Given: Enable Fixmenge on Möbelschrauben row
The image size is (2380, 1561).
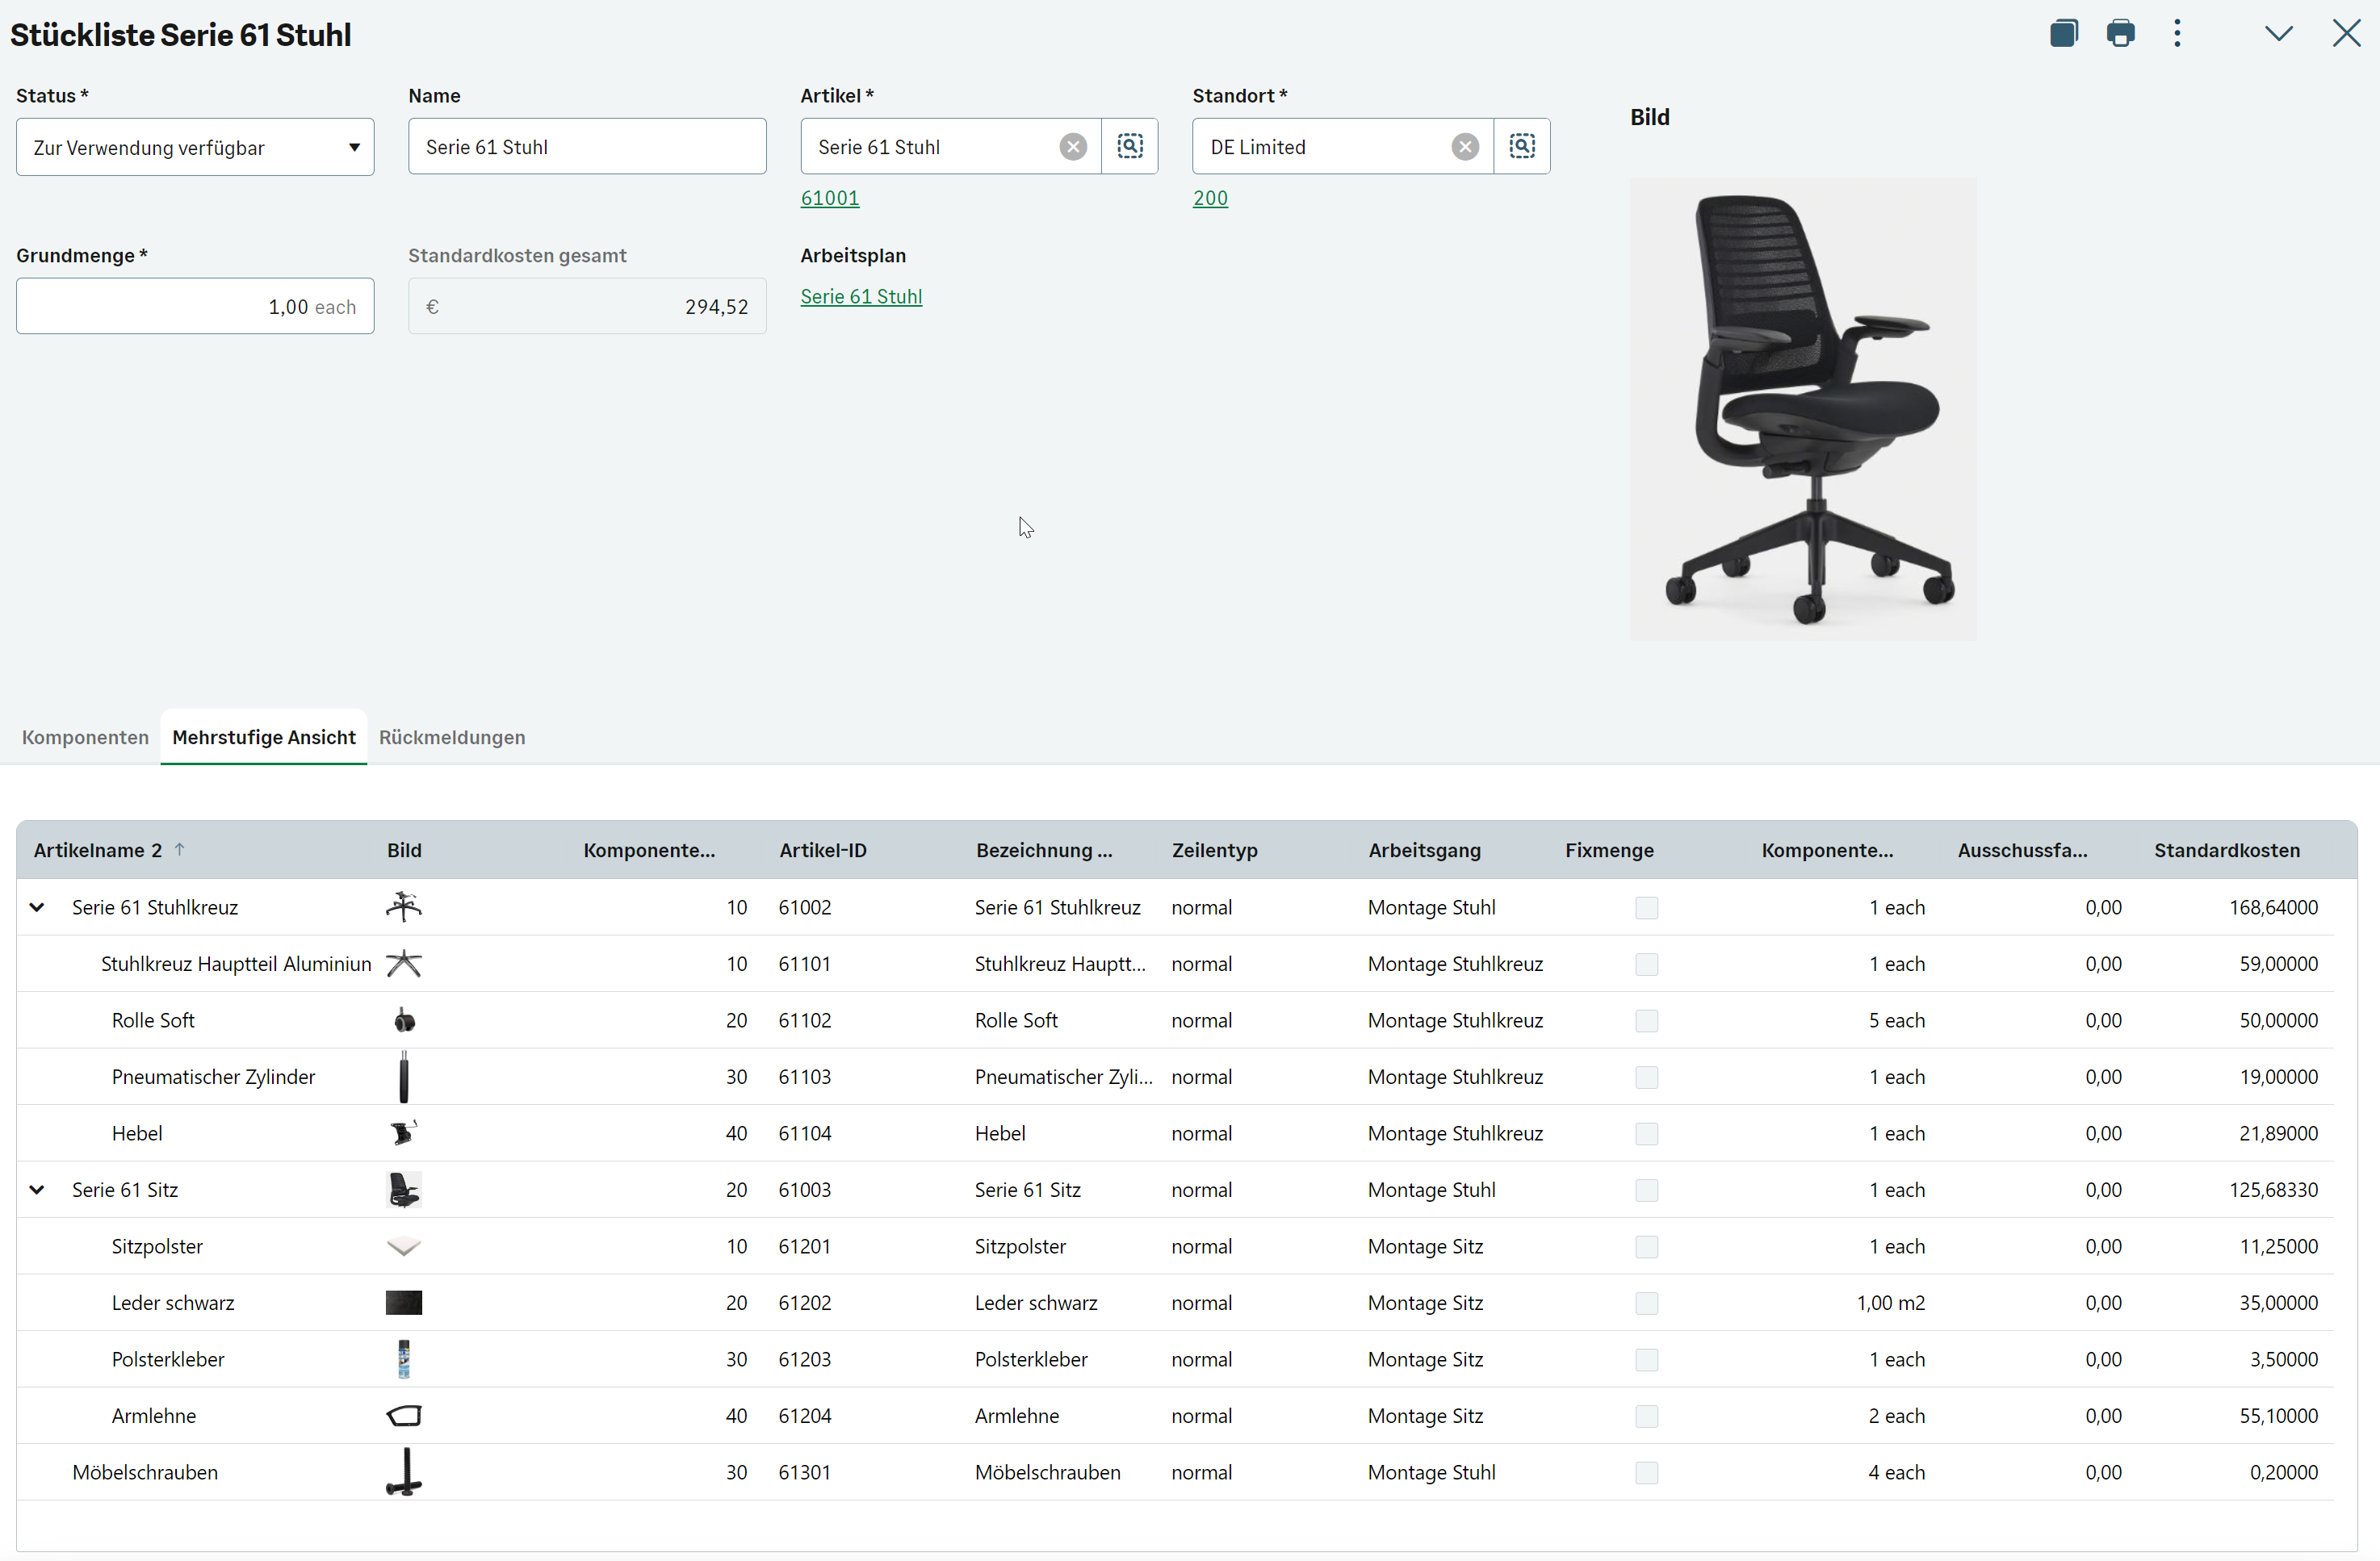Looking at the screenshot, I should (x=1646, y=1472).
